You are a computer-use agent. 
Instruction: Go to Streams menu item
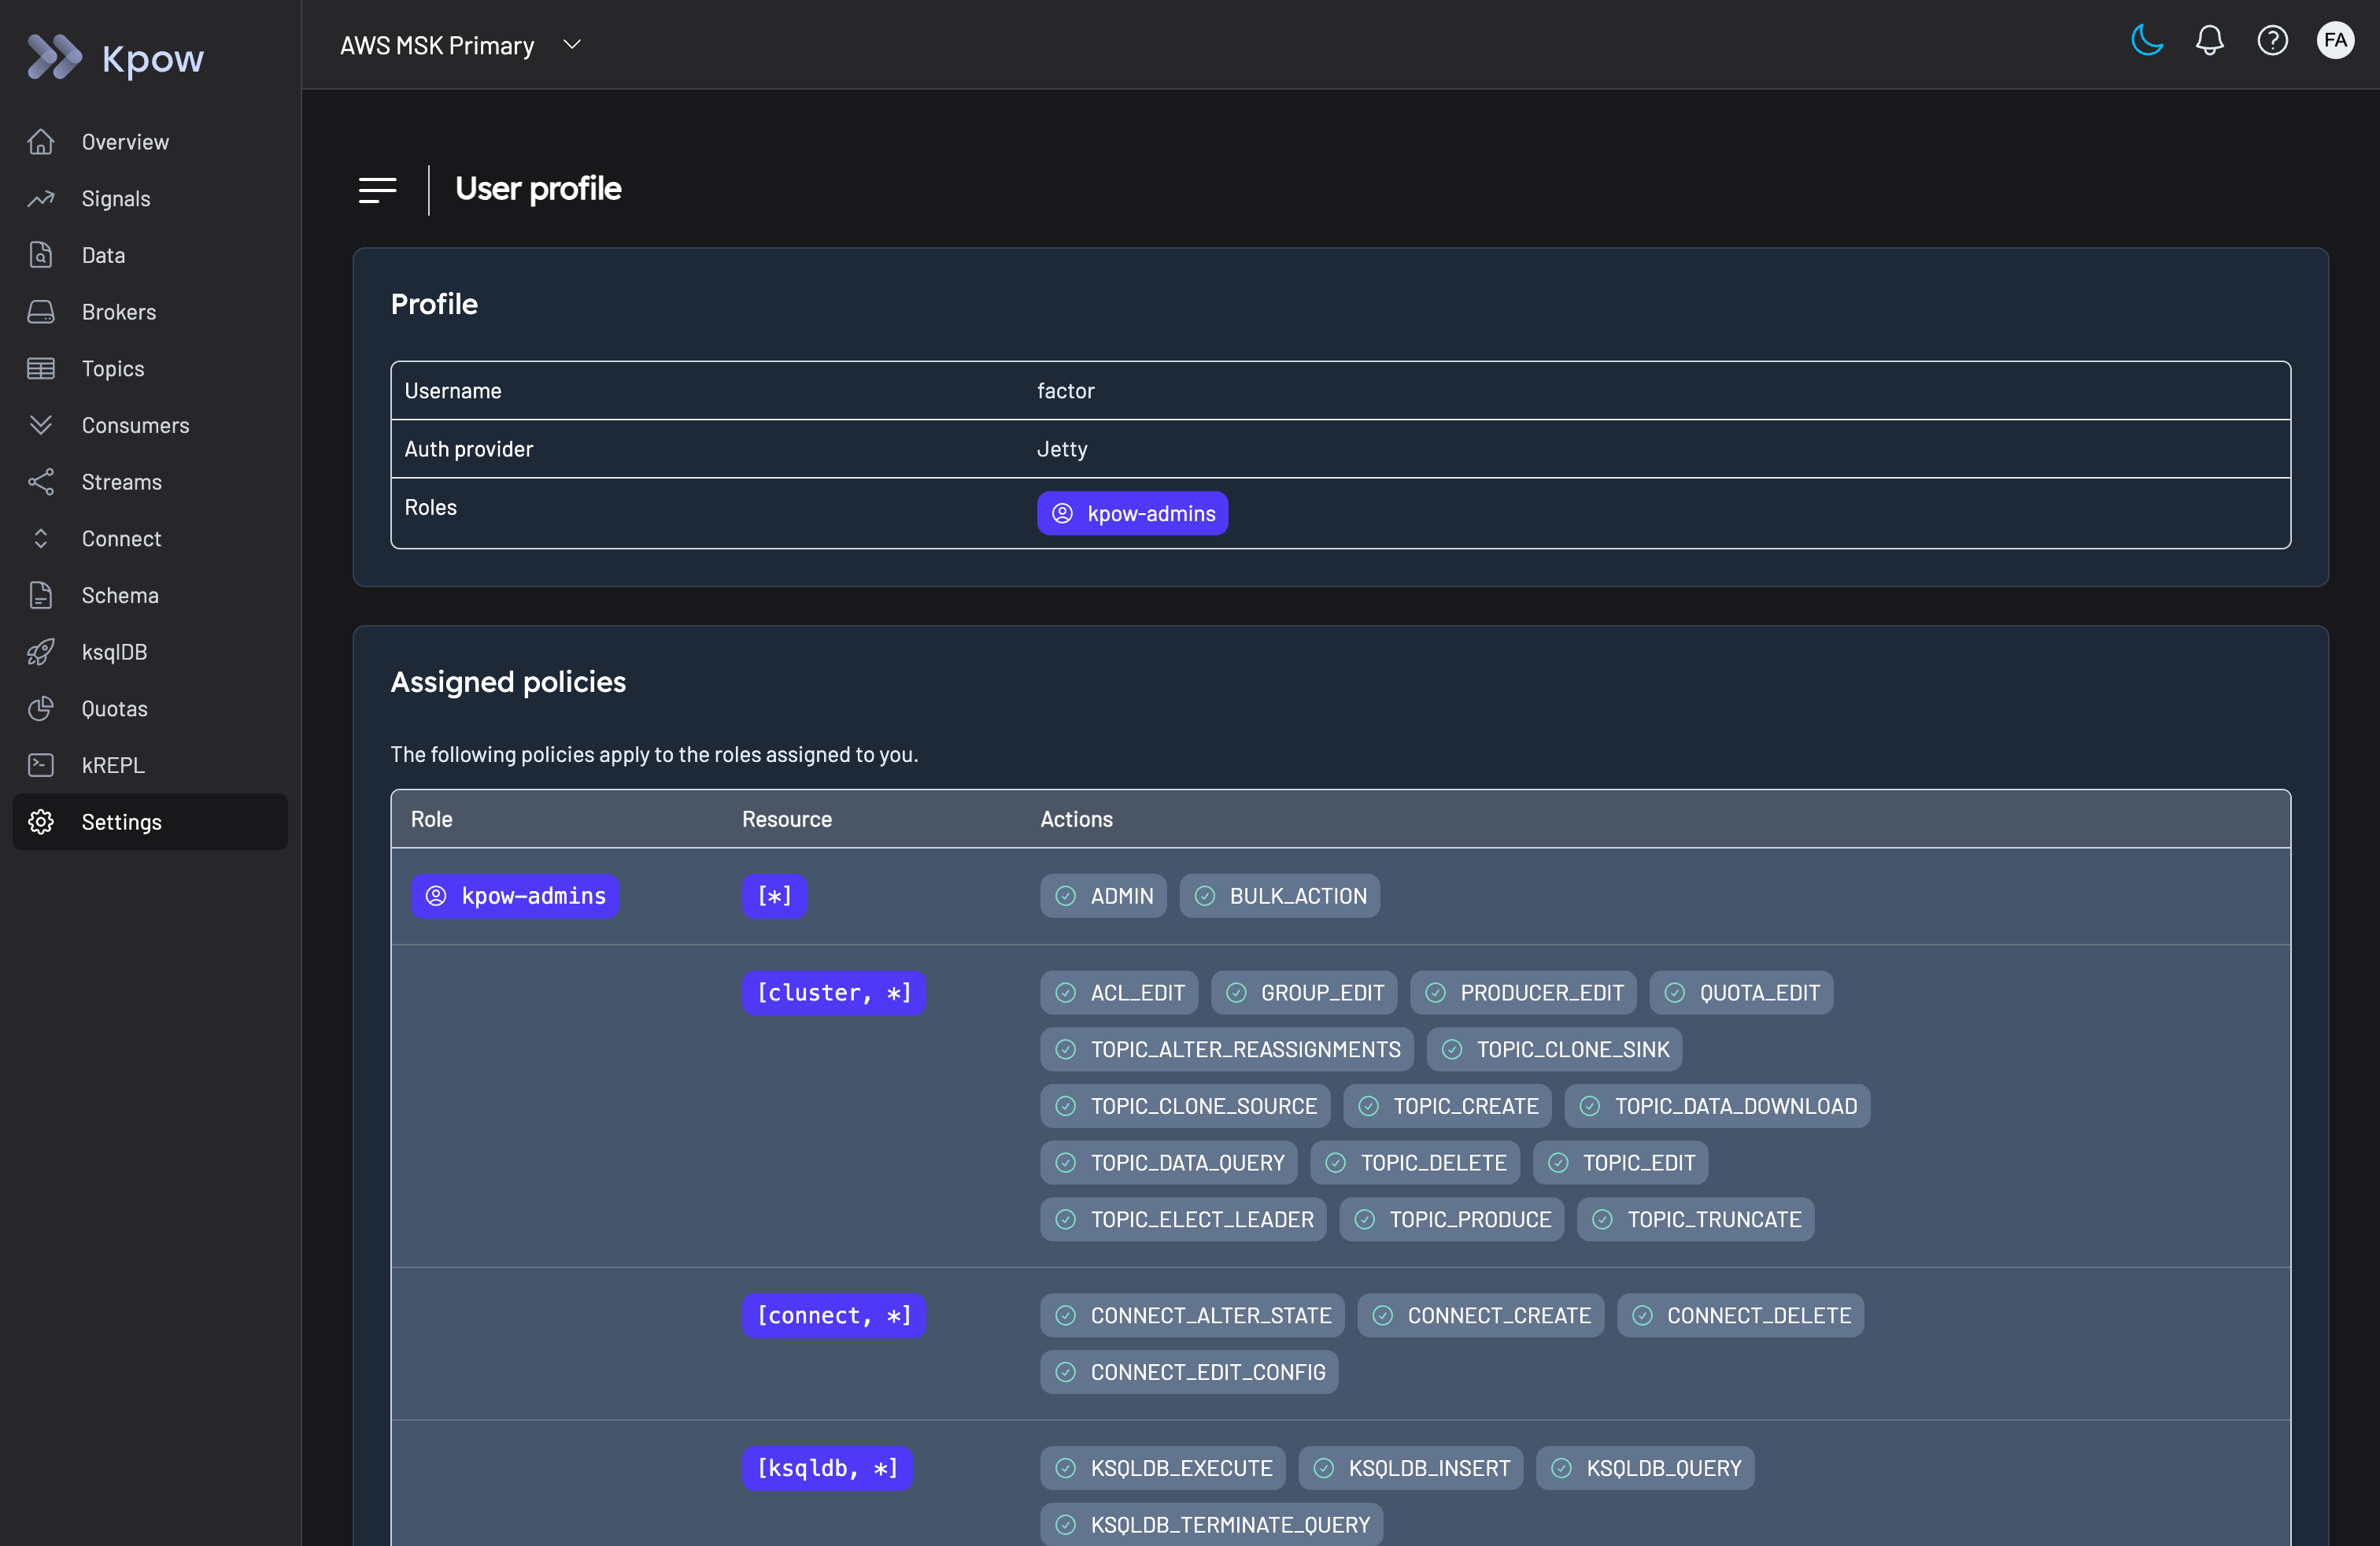[150, 482]
